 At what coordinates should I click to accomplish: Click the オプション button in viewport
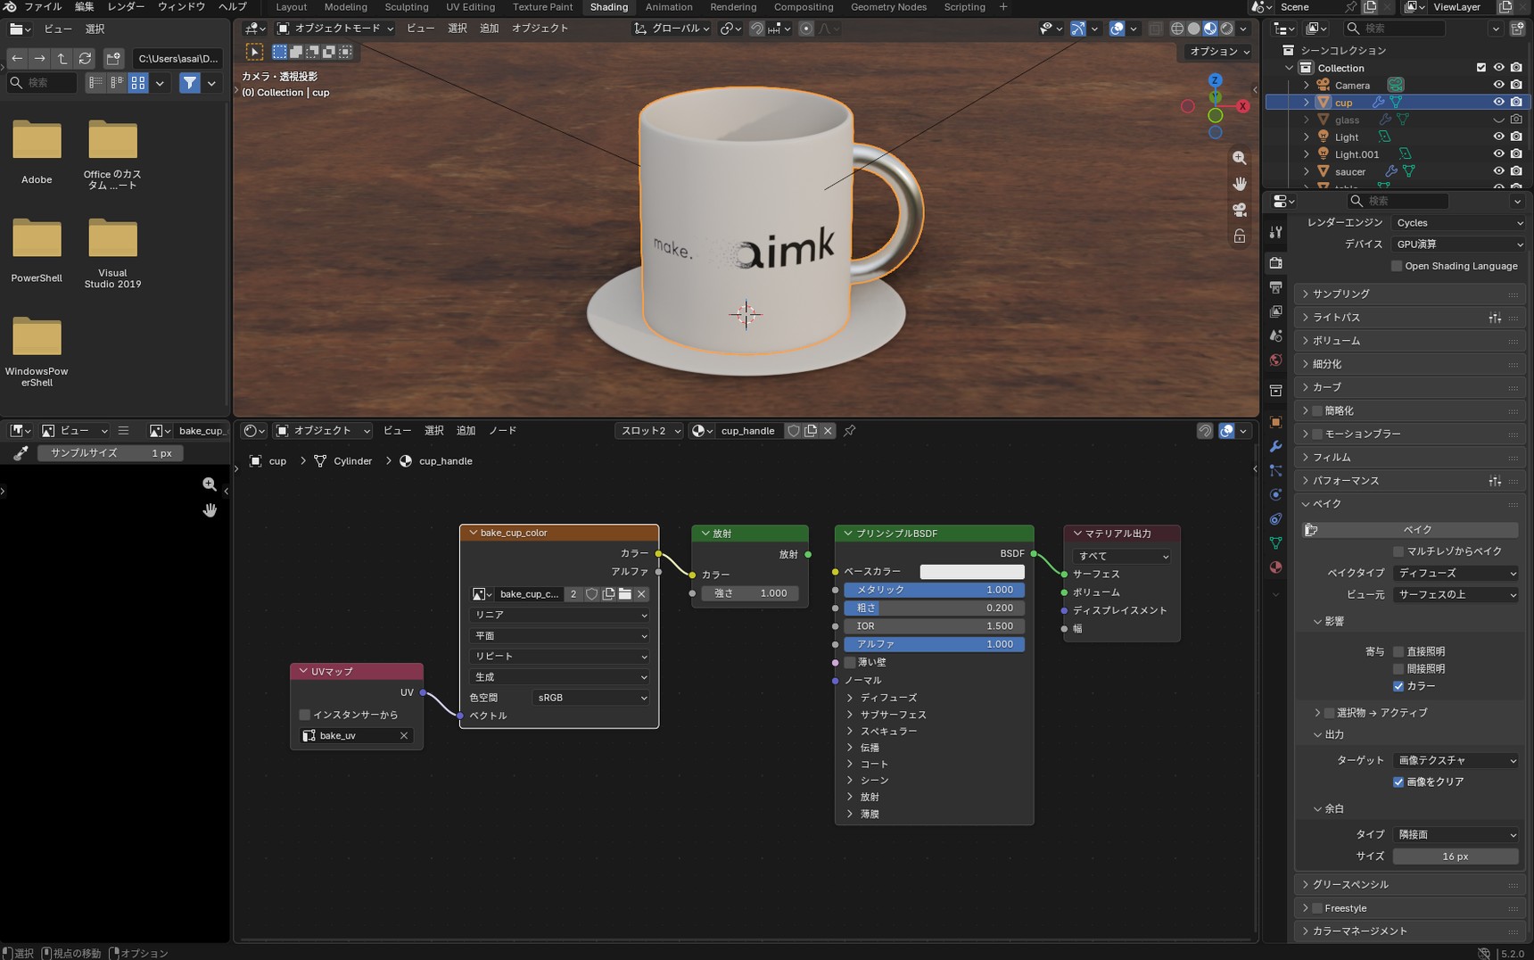[1219, 52]
